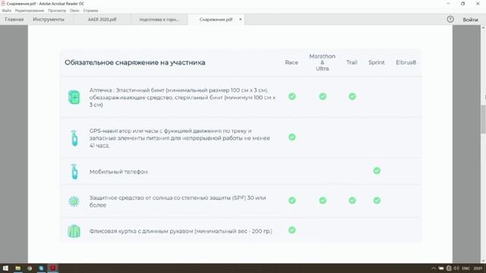Close the Снаряжение.pdf tab
Image resolution: width=486 pixels, height=273 pixels.
click(x=240, y=20)
